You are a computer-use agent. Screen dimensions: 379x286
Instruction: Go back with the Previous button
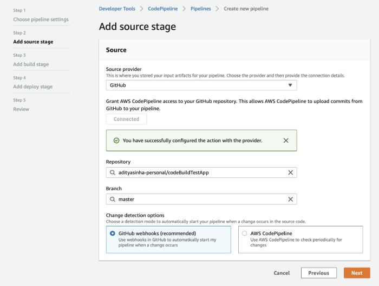319,273
